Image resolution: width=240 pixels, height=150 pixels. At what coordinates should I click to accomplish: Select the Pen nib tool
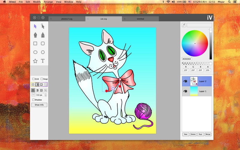[35, 35]
